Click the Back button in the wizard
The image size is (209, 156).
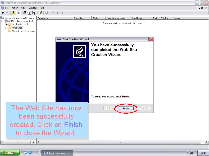coord(110,108)
